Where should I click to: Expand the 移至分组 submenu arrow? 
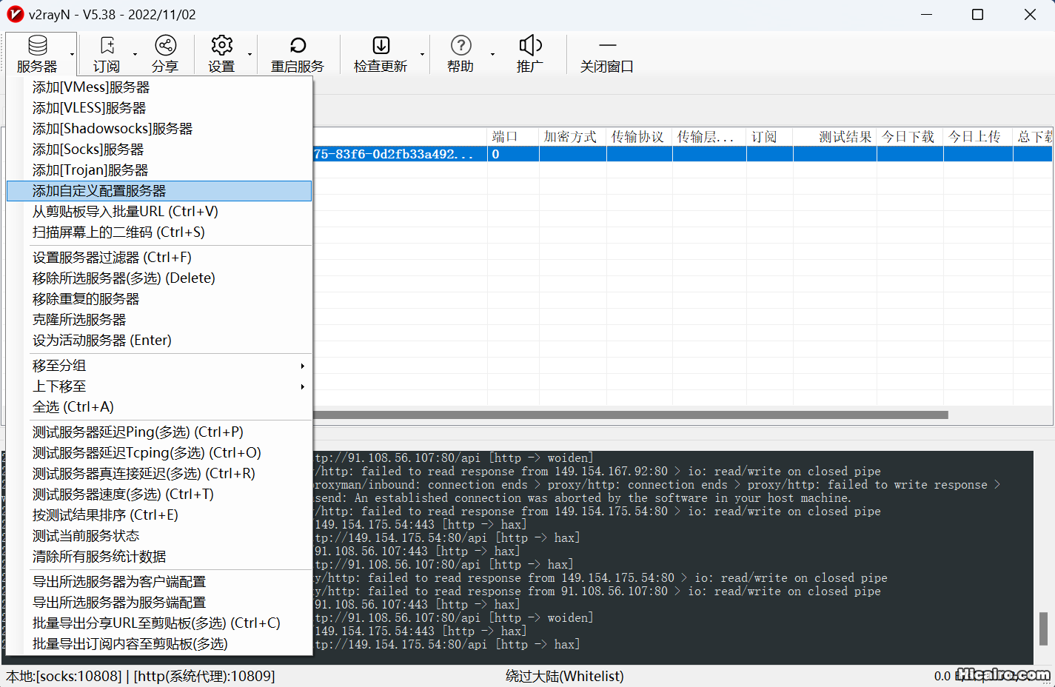click(302, 366)
